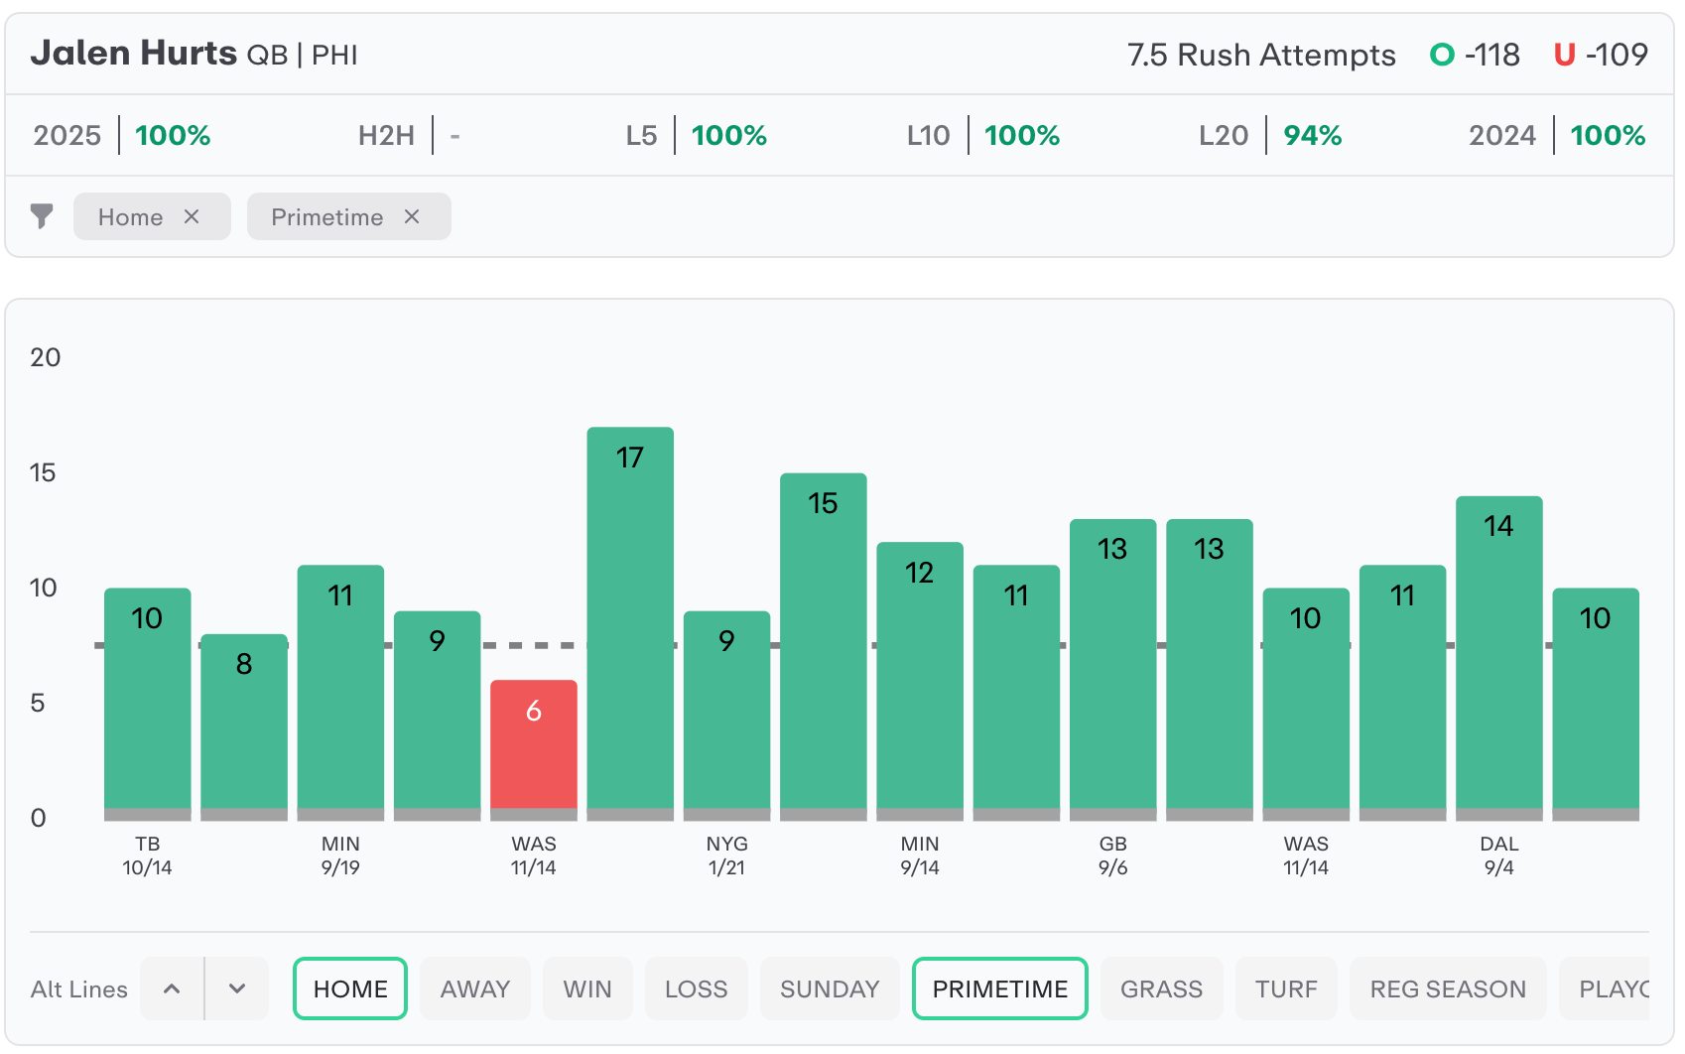Click the MIN 9/19 axis label
Screen dimensions: 1685x1054
click(340, 856)
